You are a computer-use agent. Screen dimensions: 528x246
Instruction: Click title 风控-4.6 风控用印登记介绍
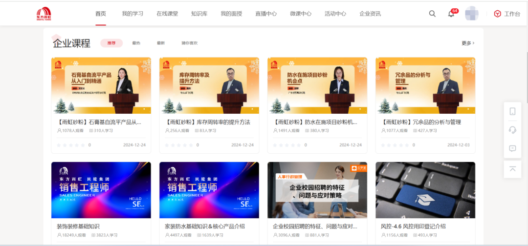point(413,226)
